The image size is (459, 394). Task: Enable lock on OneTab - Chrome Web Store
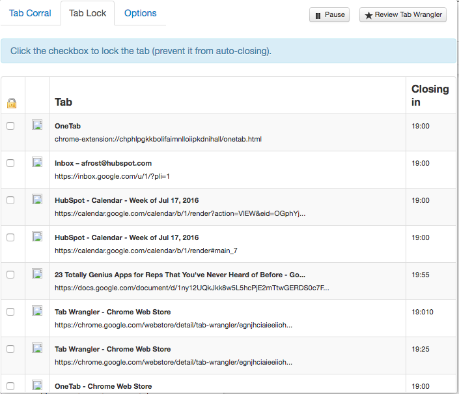coord(10,386)
